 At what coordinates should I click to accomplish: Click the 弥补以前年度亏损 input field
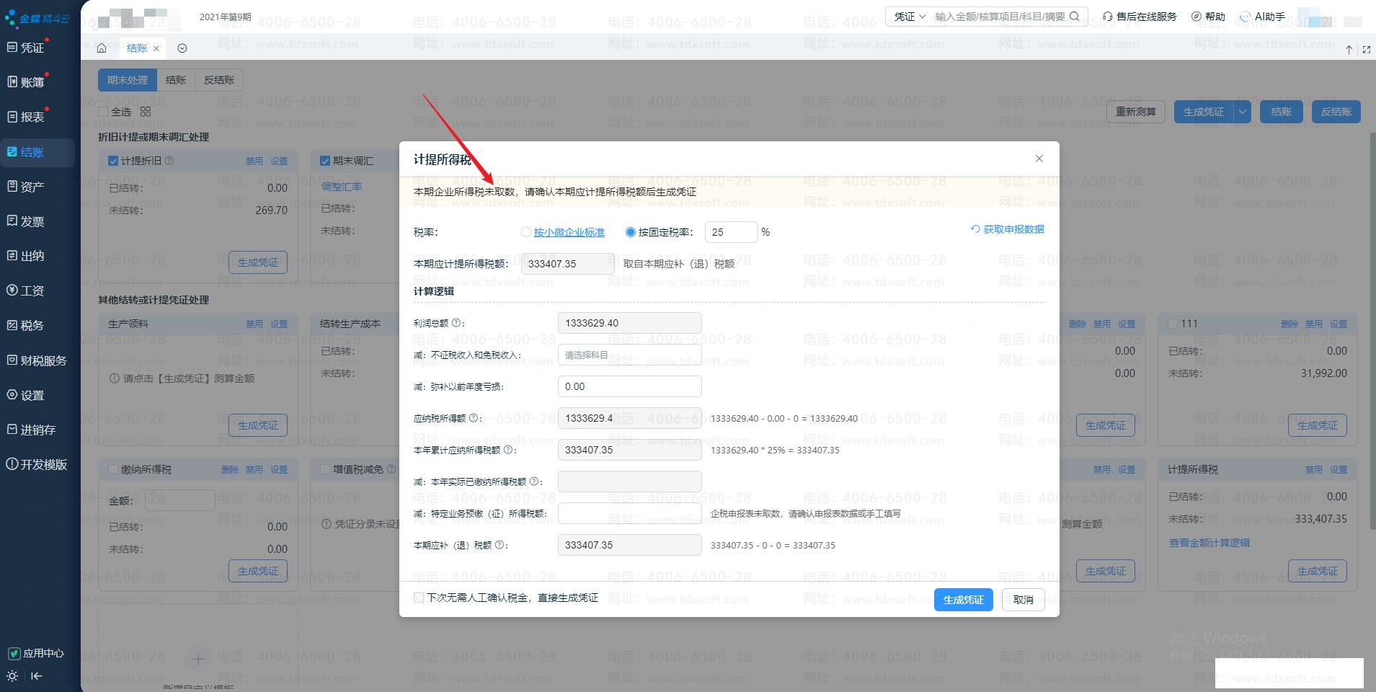click(629, 386)
